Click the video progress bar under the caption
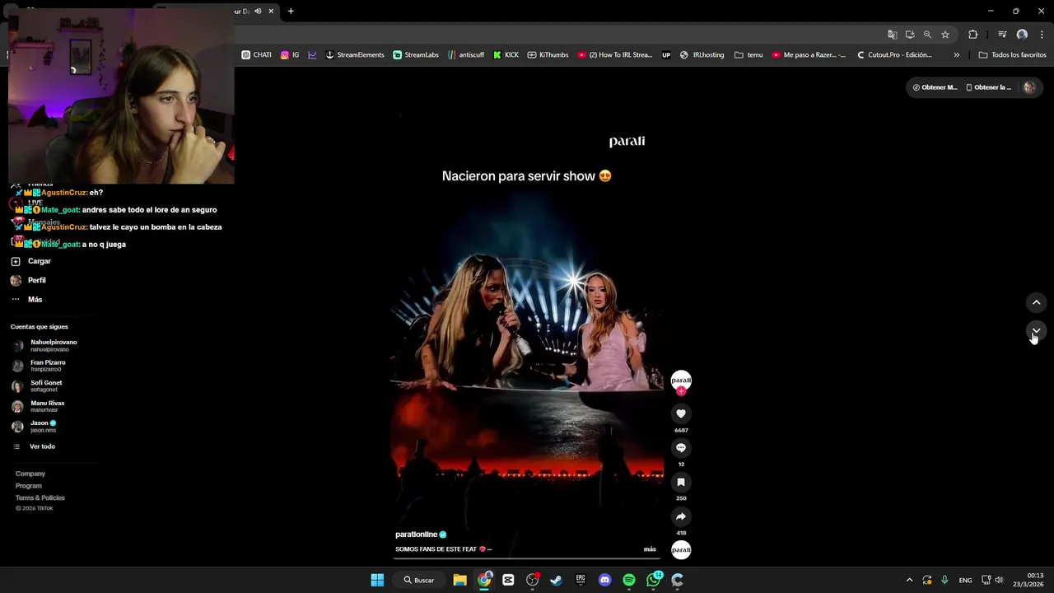The width and height of the screenshot is (1054, 593). [x=527, y=558]
